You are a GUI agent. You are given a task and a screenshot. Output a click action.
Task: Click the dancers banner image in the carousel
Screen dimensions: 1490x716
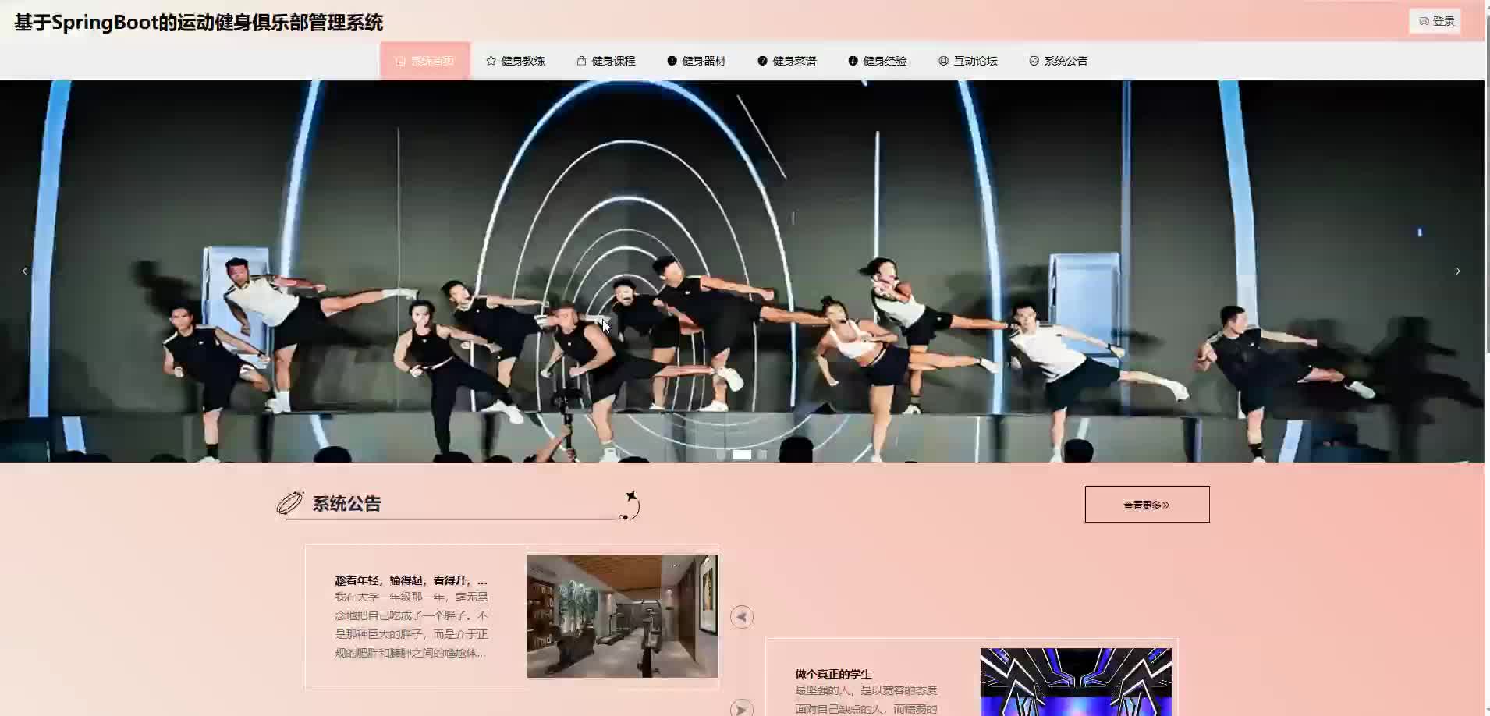[x=742, y=271]
